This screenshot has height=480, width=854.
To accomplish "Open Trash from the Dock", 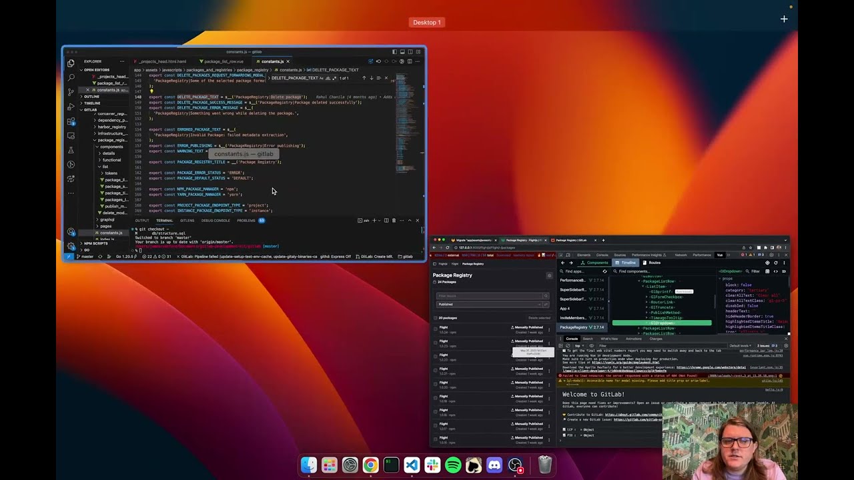I will (545, 465).
